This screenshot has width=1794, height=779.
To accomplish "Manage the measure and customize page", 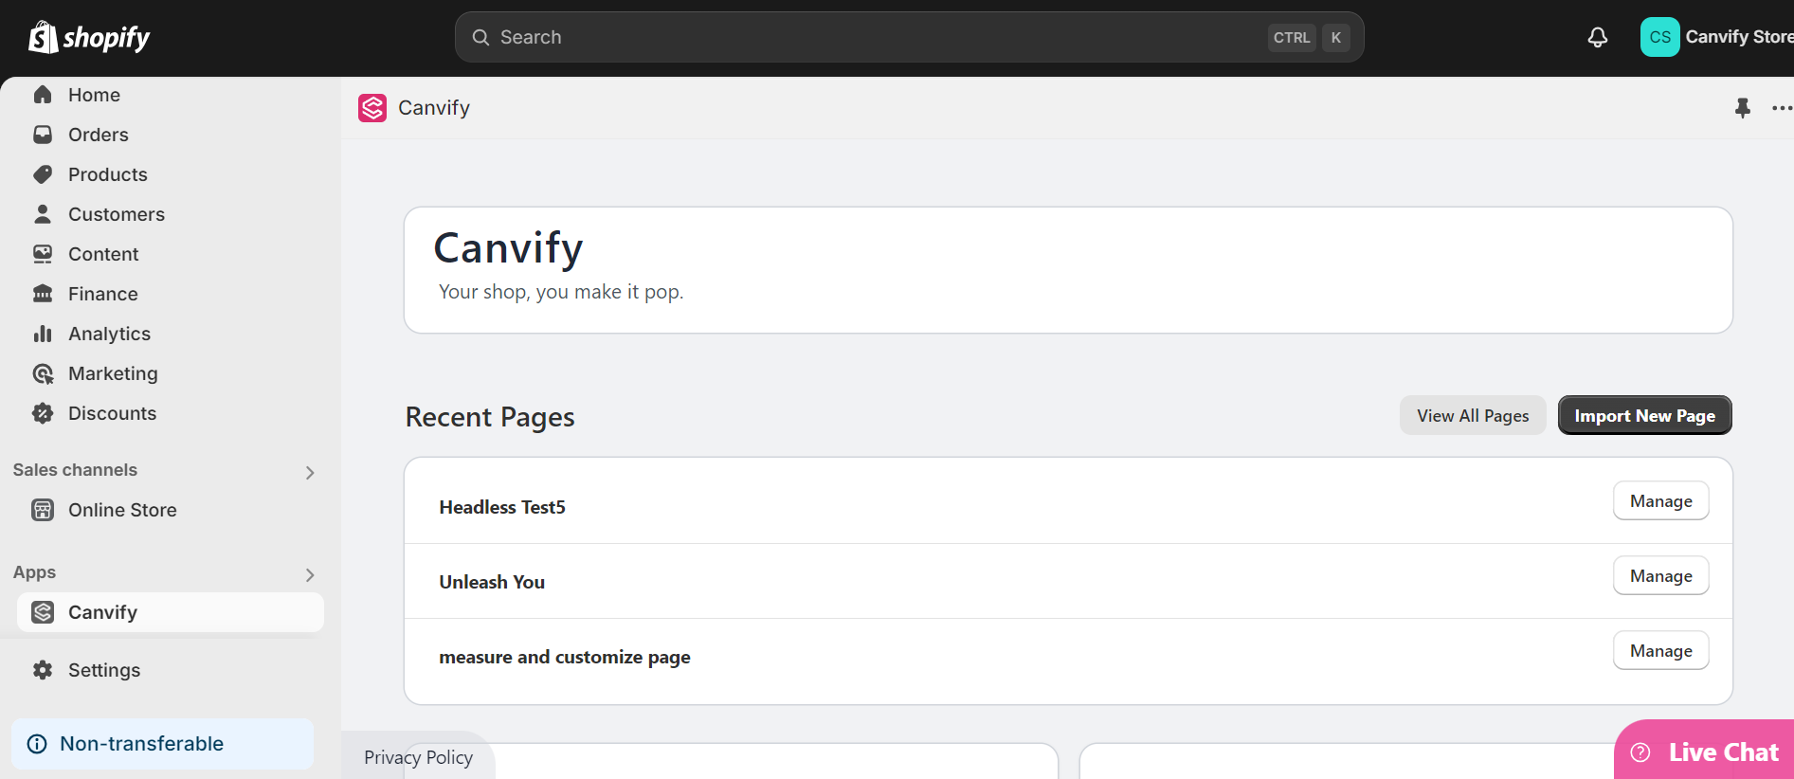I will point(1660,650).
